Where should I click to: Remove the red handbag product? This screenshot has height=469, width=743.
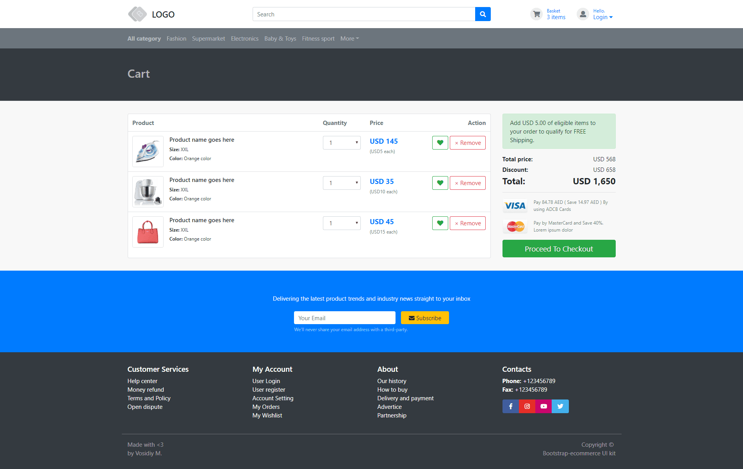click(x=467, y=223)
